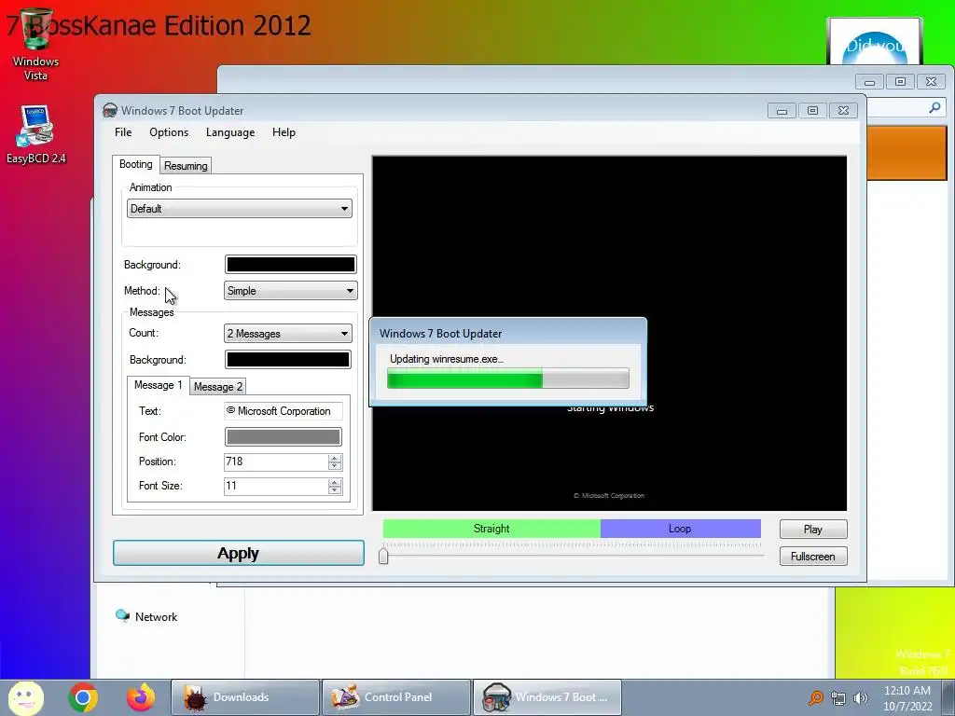
Task: Launch Firefox from the taskbar
Action: coord(141,697)
